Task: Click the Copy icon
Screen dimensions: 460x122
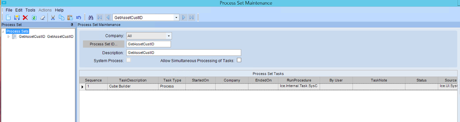Action: click(61, 18)
